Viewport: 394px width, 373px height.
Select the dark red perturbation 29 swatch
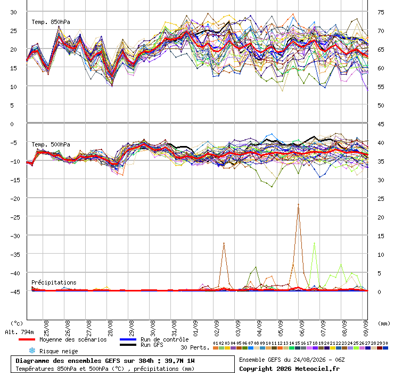click(x=380, y=348)
